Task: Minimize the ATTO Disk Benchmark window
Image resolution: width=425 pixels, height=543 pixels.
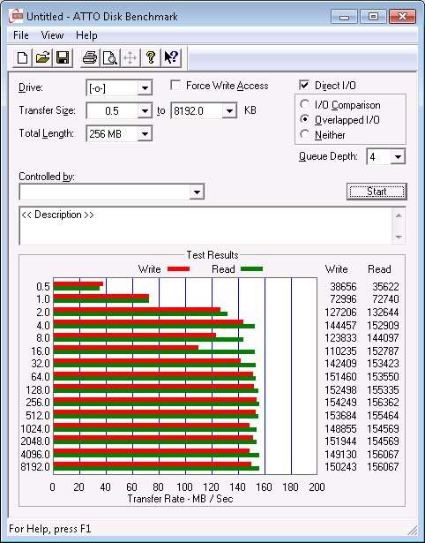Action: (x=344, y=17)
